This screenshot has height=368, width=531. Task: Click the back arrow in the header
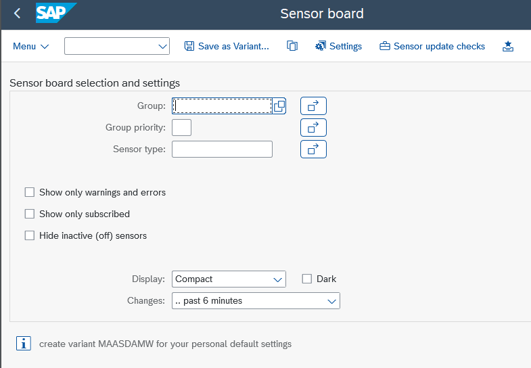[x=17, y=14]
